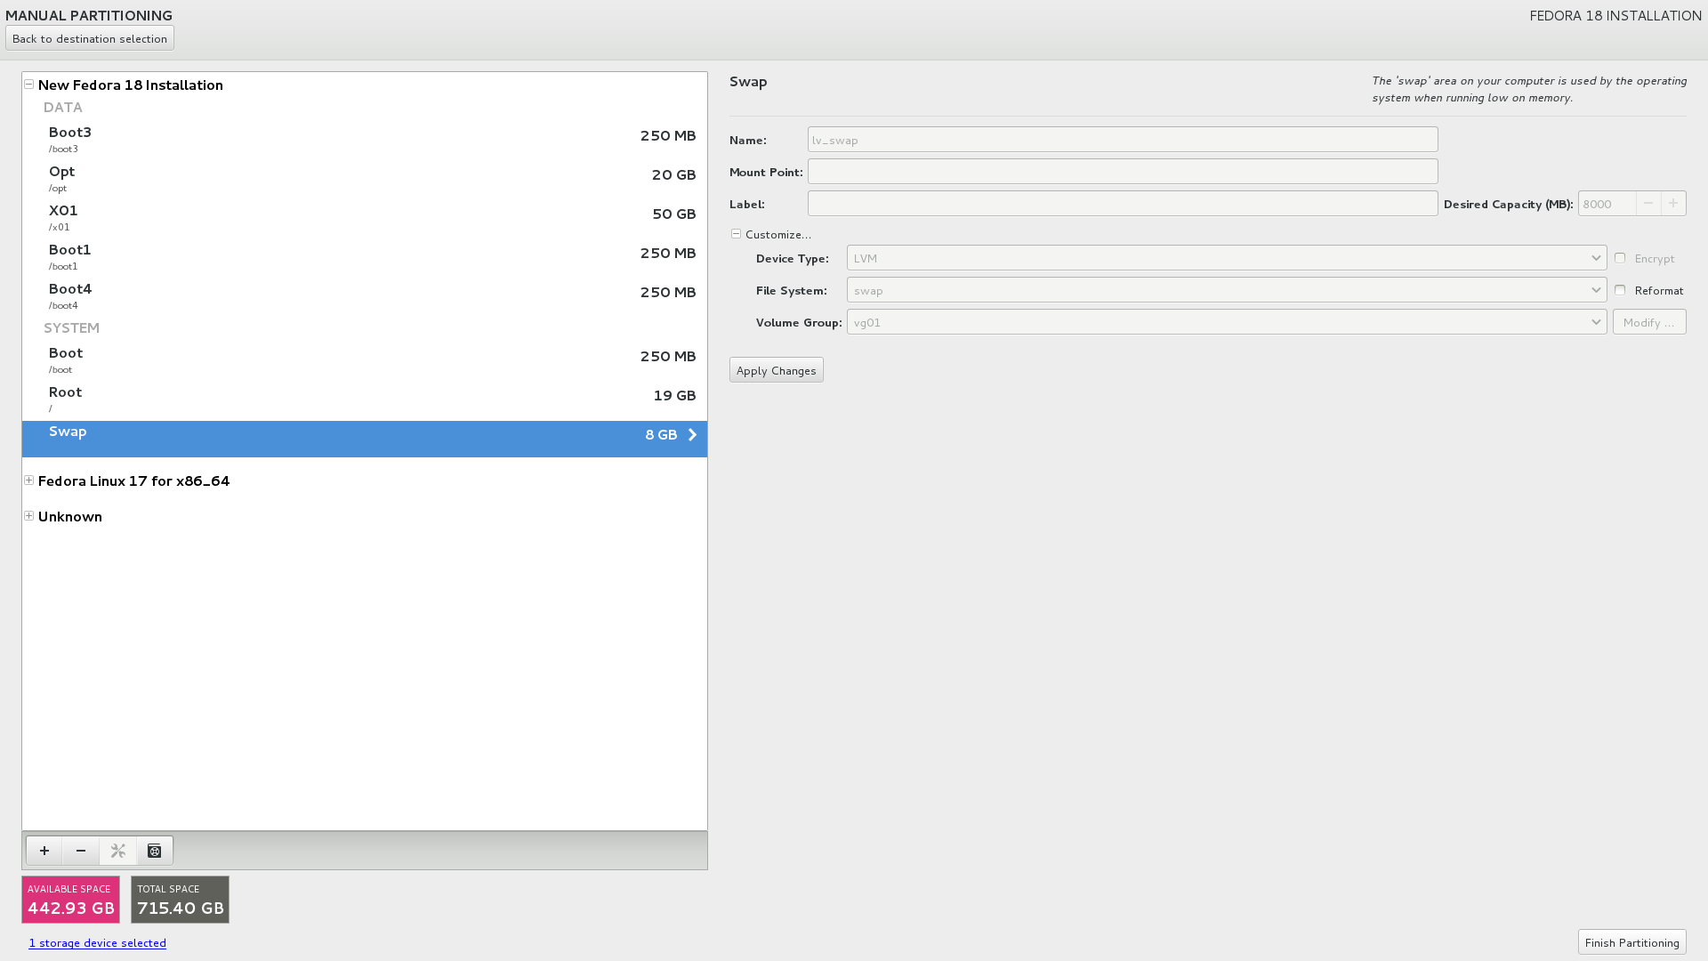Click the Mount Point input field
This screenshot has height=961, width=1708.
1123,172
